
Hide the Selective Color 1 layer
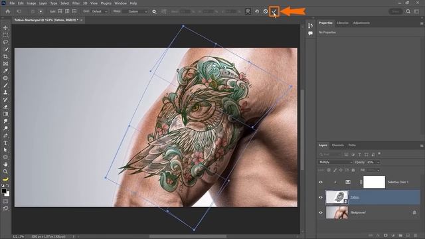pyautogui.click(x=321, y=182)
